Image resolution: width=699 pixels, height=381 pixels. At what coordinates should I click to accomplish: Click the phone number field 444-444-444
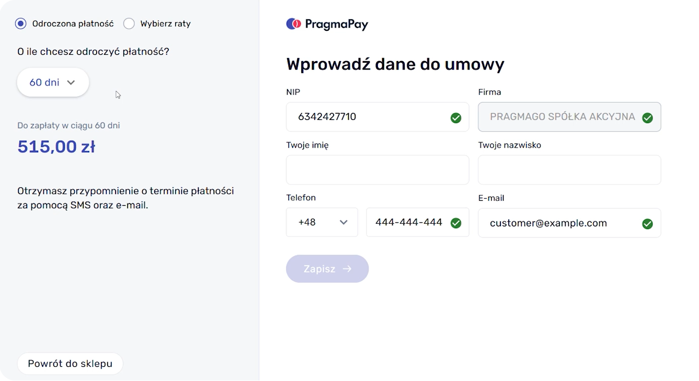coord(409,222)
